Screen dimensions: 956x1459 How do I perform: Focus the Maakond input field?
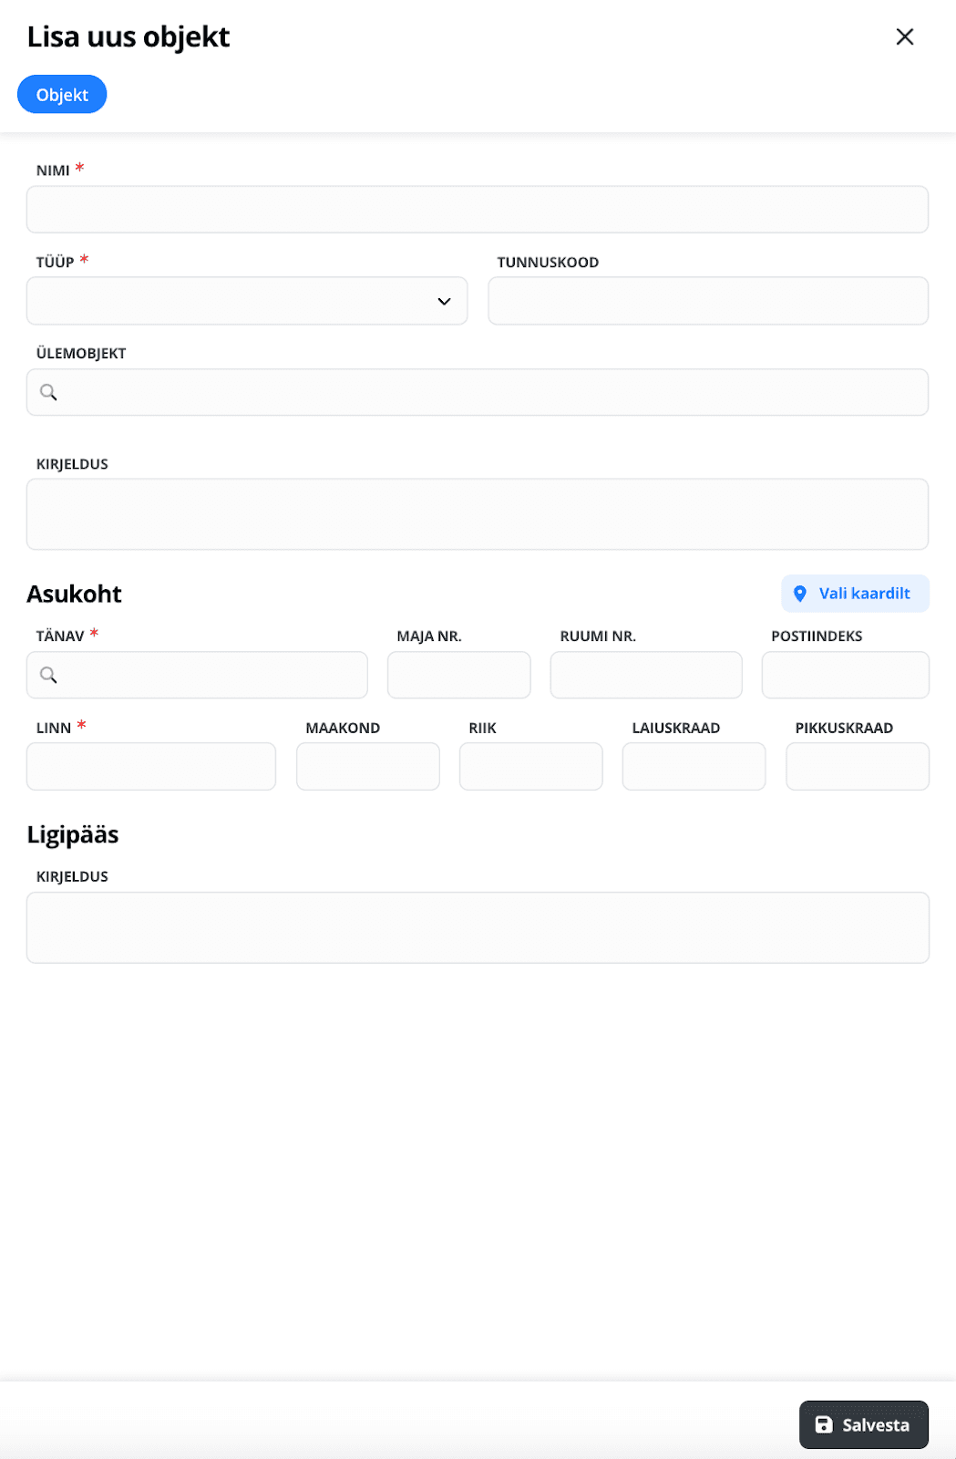tap(368, 766)
